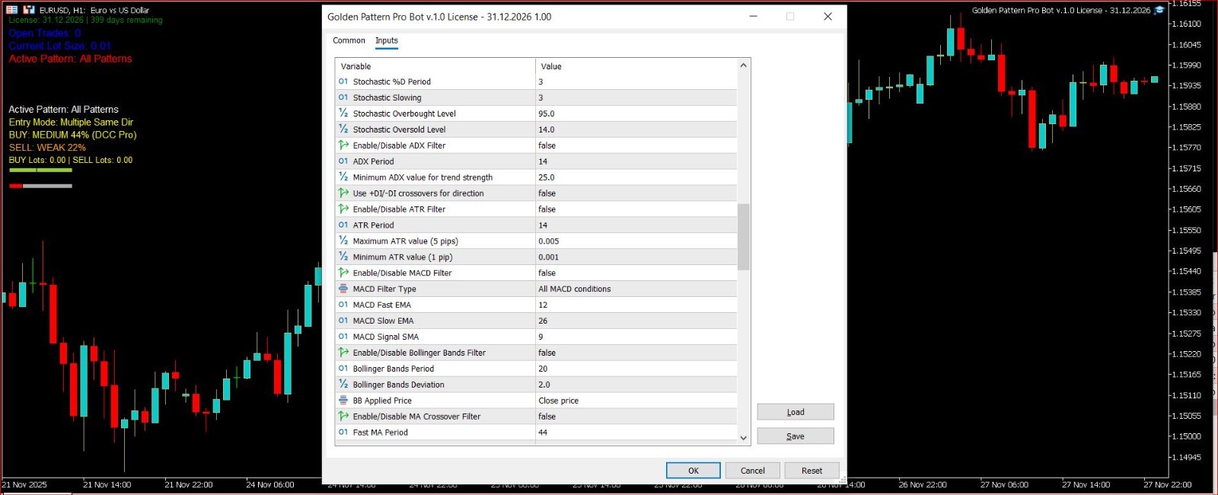Viewport: 1218px width, 495px height.
Task: Click the integer icon beside Stochastic Slowing
Action: [x=343, y=97]
